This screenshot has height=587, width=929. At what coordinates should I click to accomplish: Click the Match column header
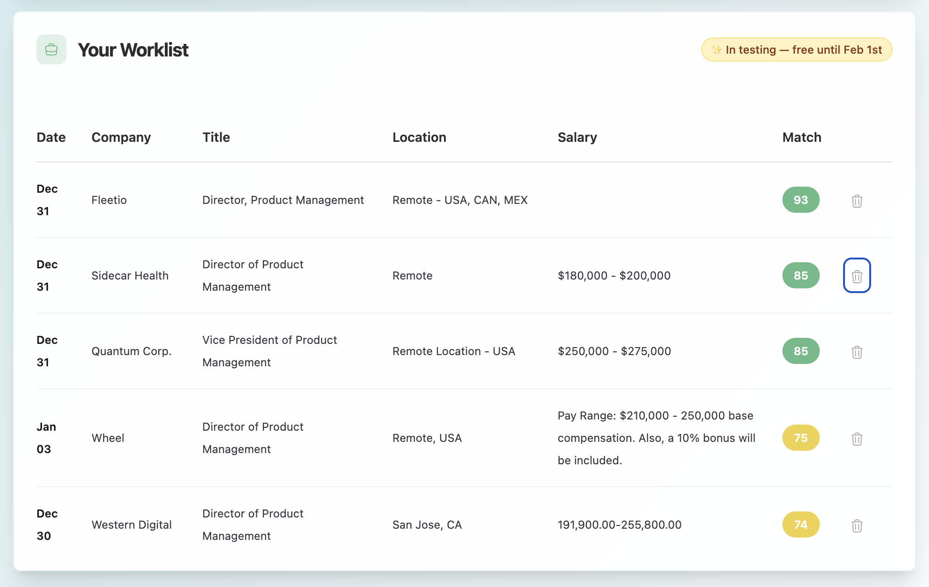802,137
